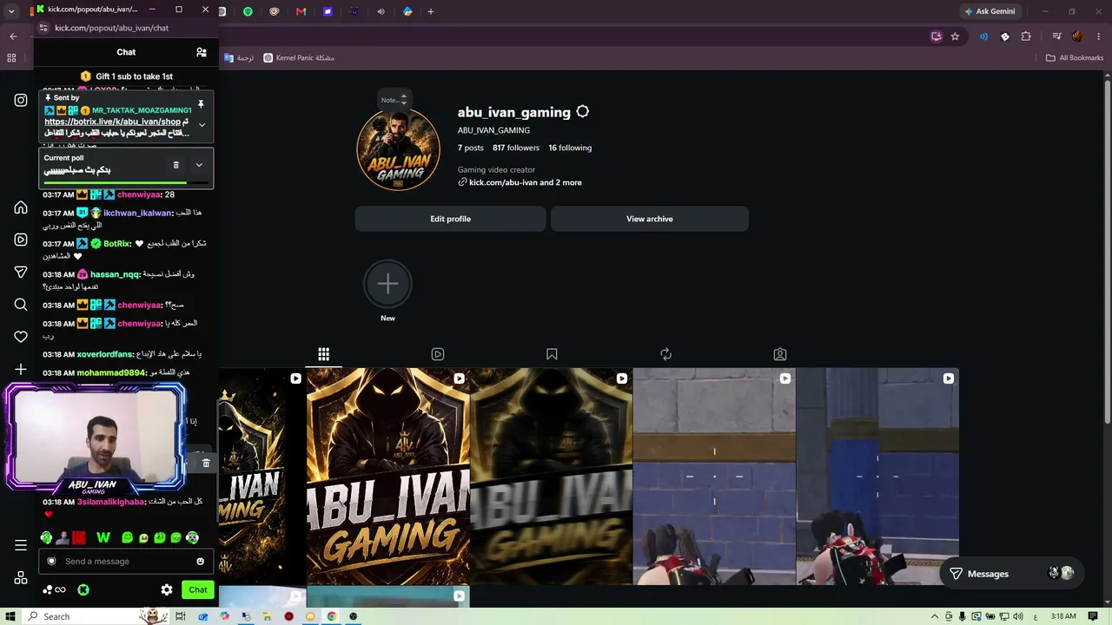
Task: Open the Meta apps icon in sidebar
Action: (x=21, y=578)
